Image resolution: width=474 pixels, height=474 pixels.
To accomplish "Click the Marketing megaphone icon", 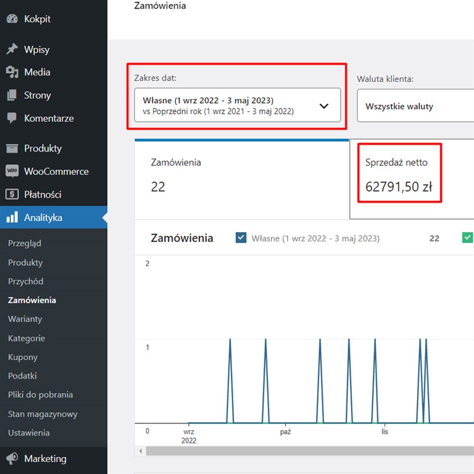I will 12,459.
